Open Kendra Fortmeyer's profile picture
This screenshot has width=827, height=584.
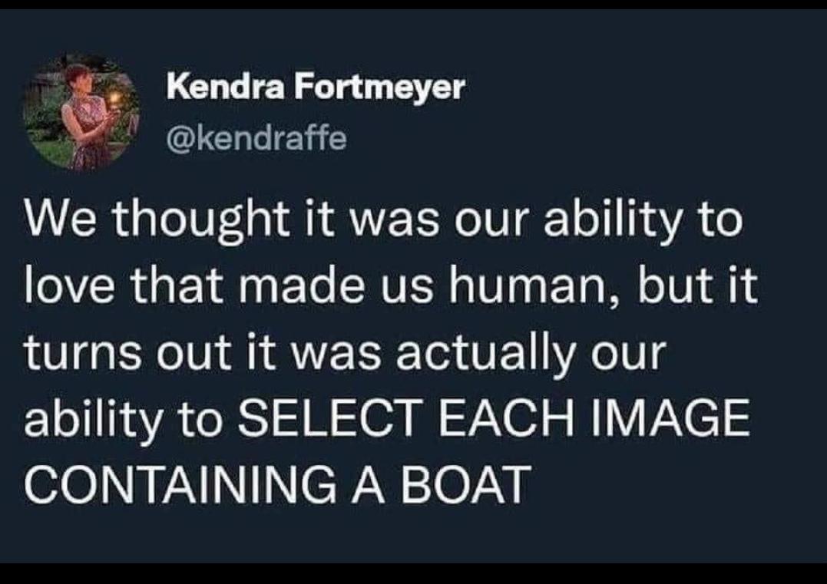81,112
